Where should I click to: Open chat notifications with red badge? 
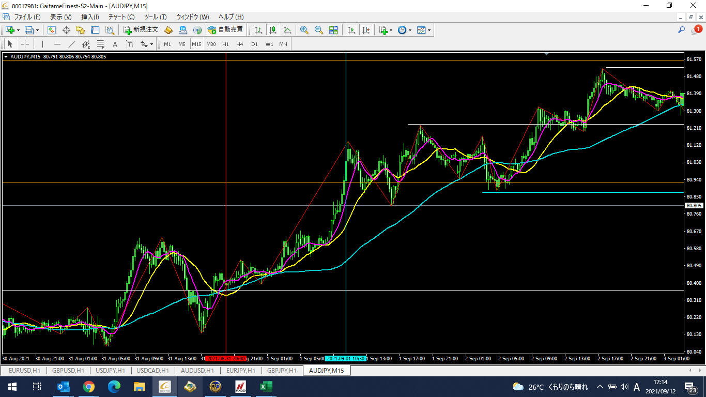[x=696, y=30]
